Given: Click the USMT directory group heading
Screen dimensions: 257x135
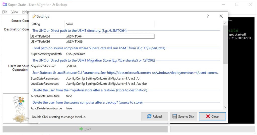Looking at the screenshot, I should (79, 31).
